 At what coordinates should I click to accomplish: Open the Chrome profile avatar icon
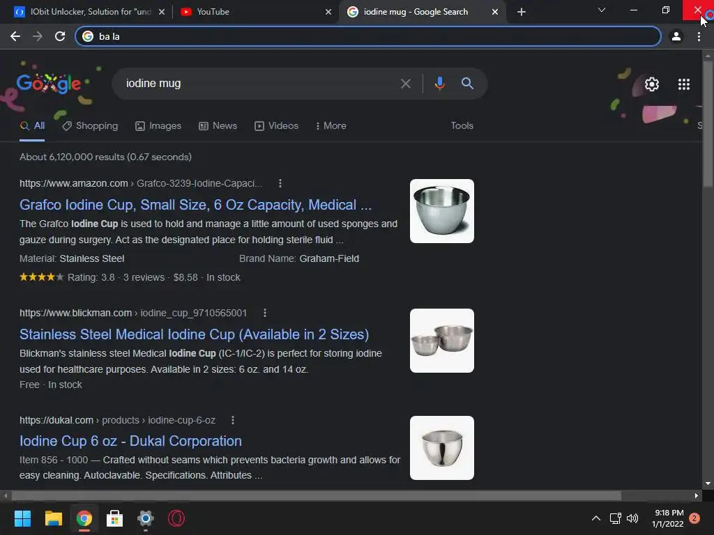[676, 36]
